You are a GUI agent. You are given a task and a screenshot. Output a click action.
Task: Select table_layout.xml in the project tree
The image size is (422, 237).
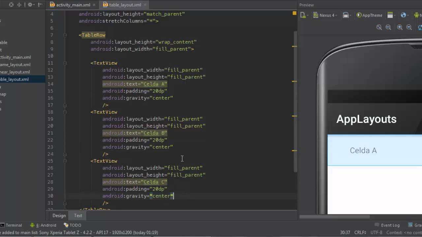(22, 79)
